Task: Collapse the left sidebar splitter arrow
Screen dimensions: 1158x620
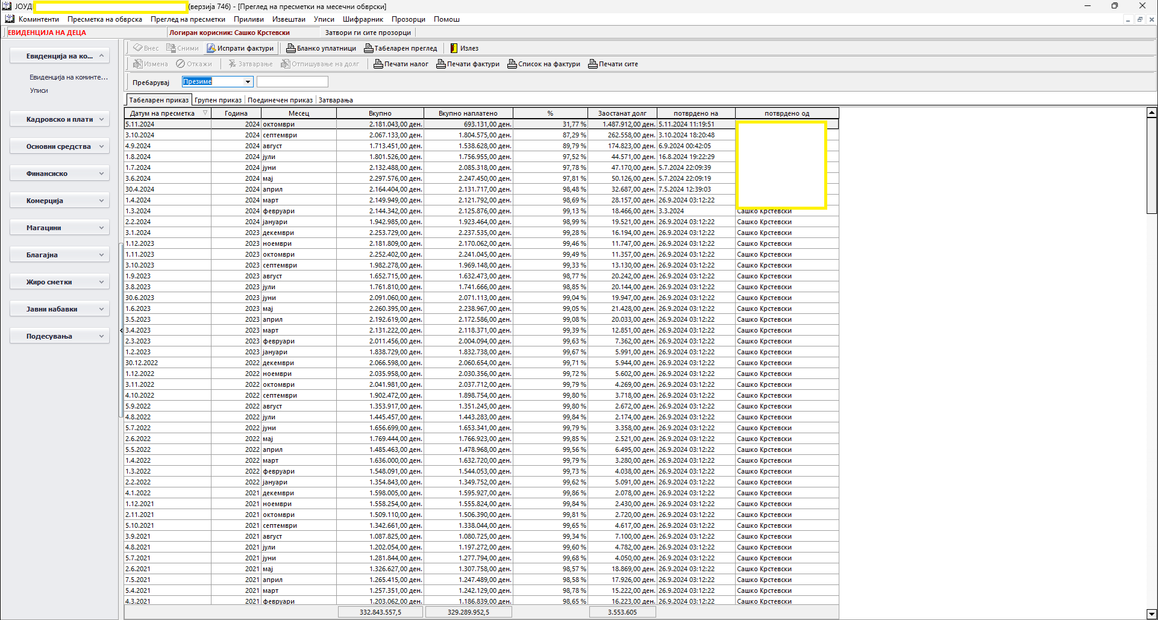Action: (x=121, y=330)
